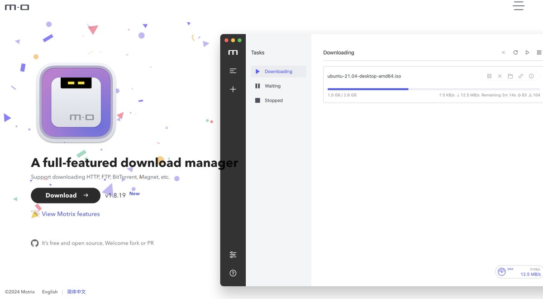Screen dimensions: 543x299
Task: Pause all tasks using the header pause icon
Action: tap(539, 53)
